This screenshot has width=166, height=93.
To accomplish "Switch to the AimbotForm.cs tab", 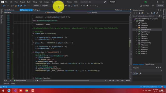I will 9,10.
